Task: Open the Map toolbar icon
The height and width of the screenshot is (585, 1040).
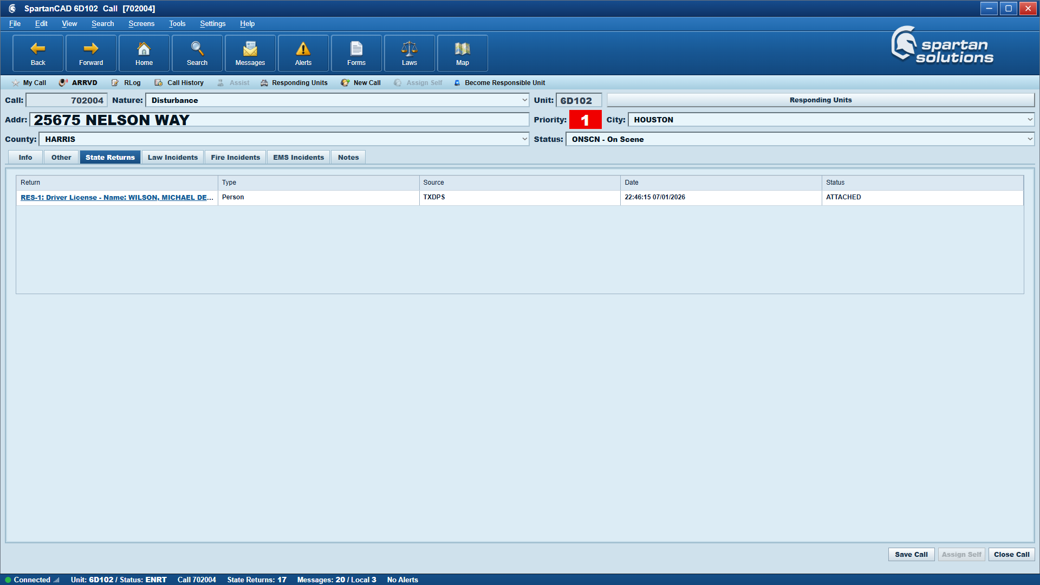Action: [463, 53]
